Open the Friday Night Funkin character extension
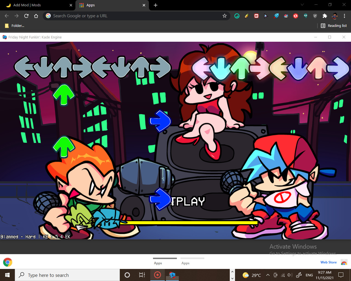 click(286, 16)
